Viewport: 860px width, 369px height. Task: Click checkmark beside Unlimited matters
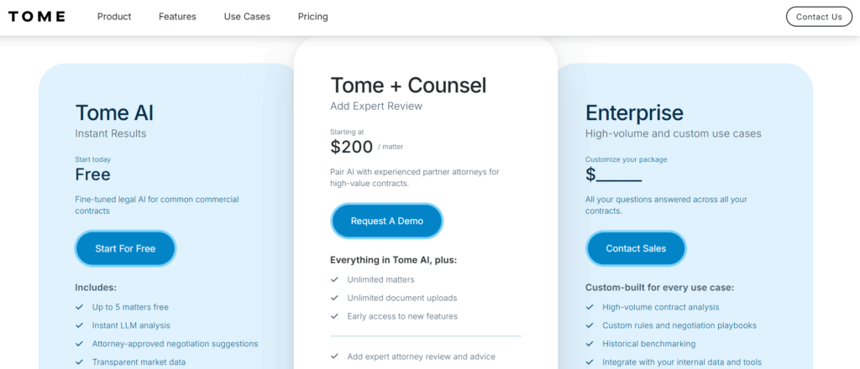[334, 280]
